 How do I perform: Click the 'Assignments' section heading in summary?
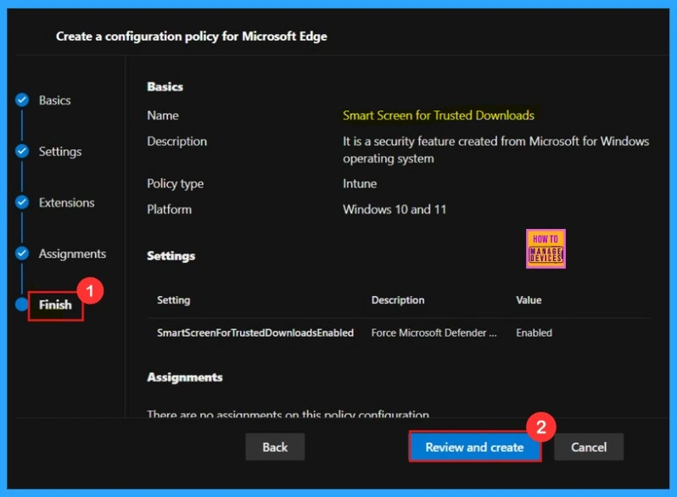point(185,377)
